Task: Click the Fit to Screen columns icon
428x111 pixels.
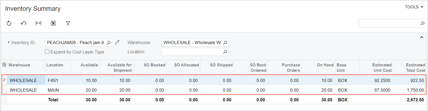Action: [39, 23]
